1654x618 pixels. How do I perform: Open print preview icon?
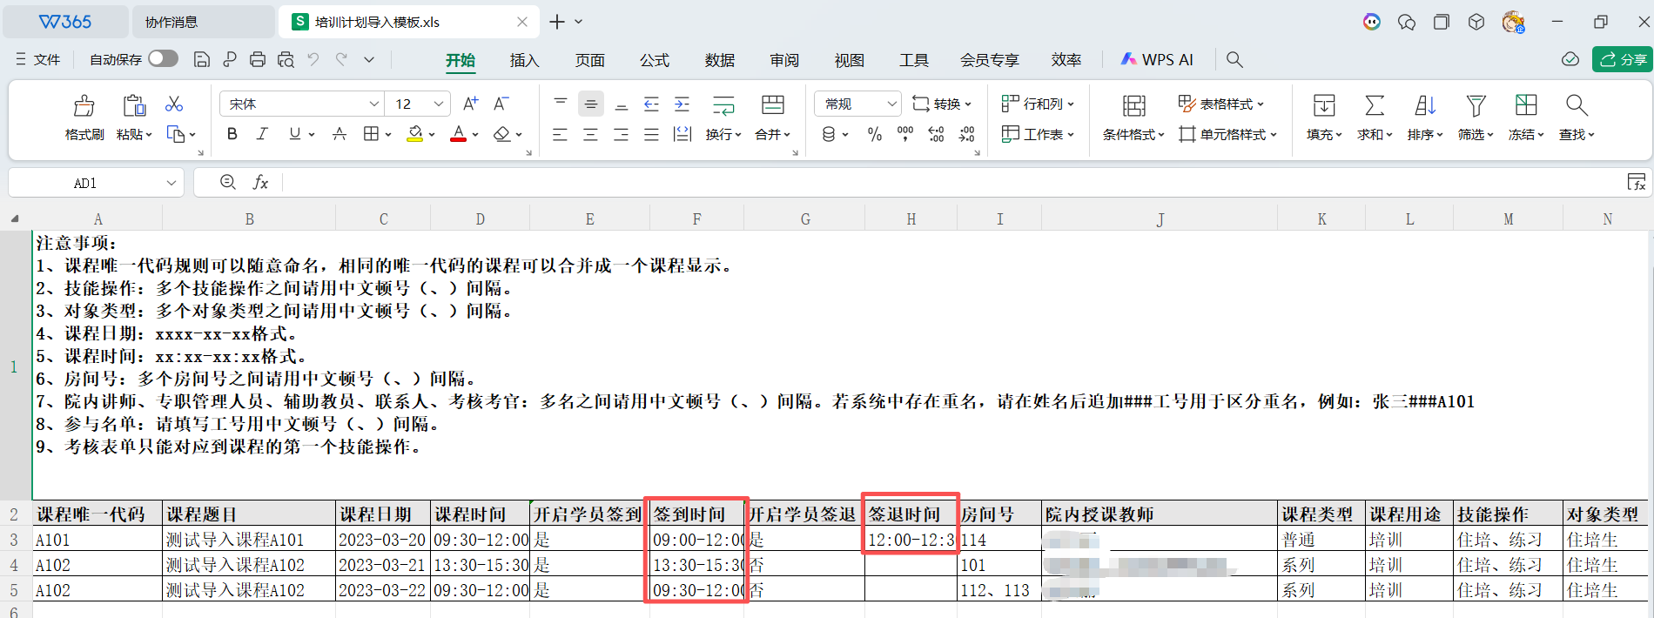click(x=286, y=59)
